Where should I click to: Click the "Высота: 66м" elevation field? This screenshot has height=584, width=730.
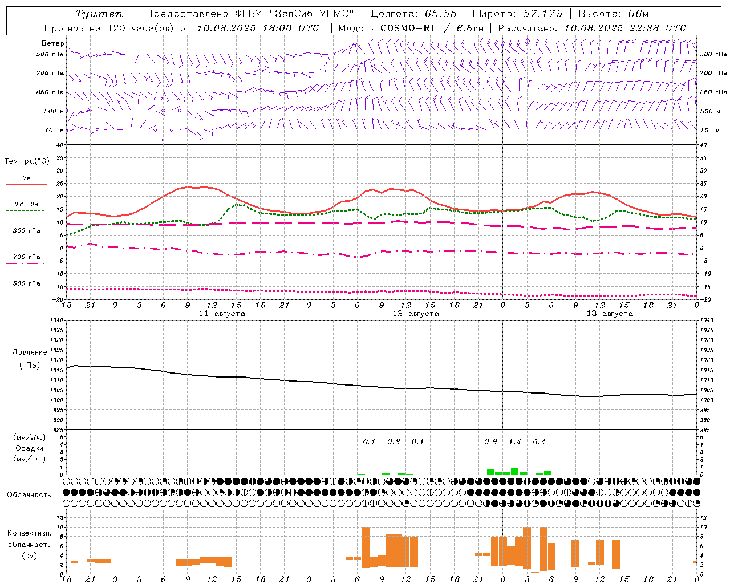pos(614,14)
